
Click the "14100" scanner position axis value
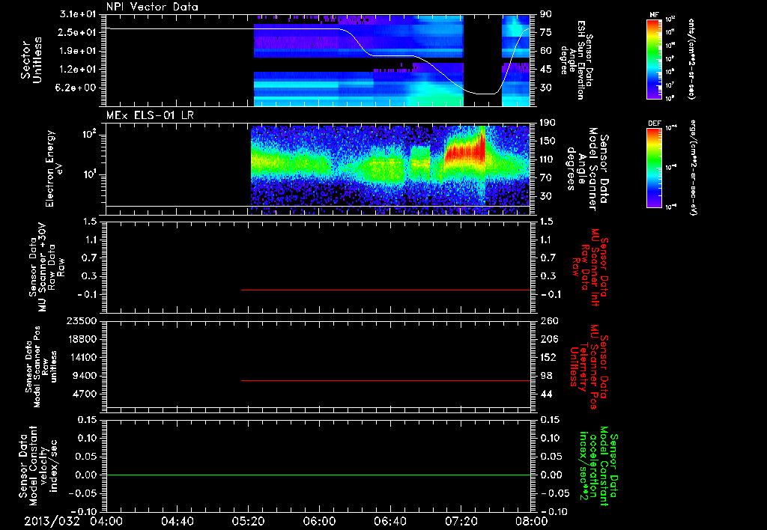click(82, 357)
